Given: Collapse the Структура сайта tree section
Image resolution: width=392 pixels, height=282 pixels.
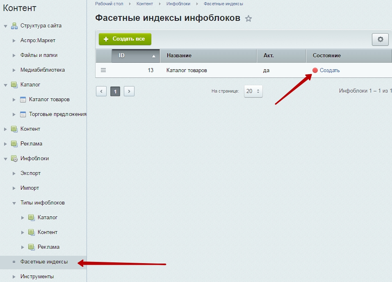Looking at the screenshot, I should pos(6,26).
